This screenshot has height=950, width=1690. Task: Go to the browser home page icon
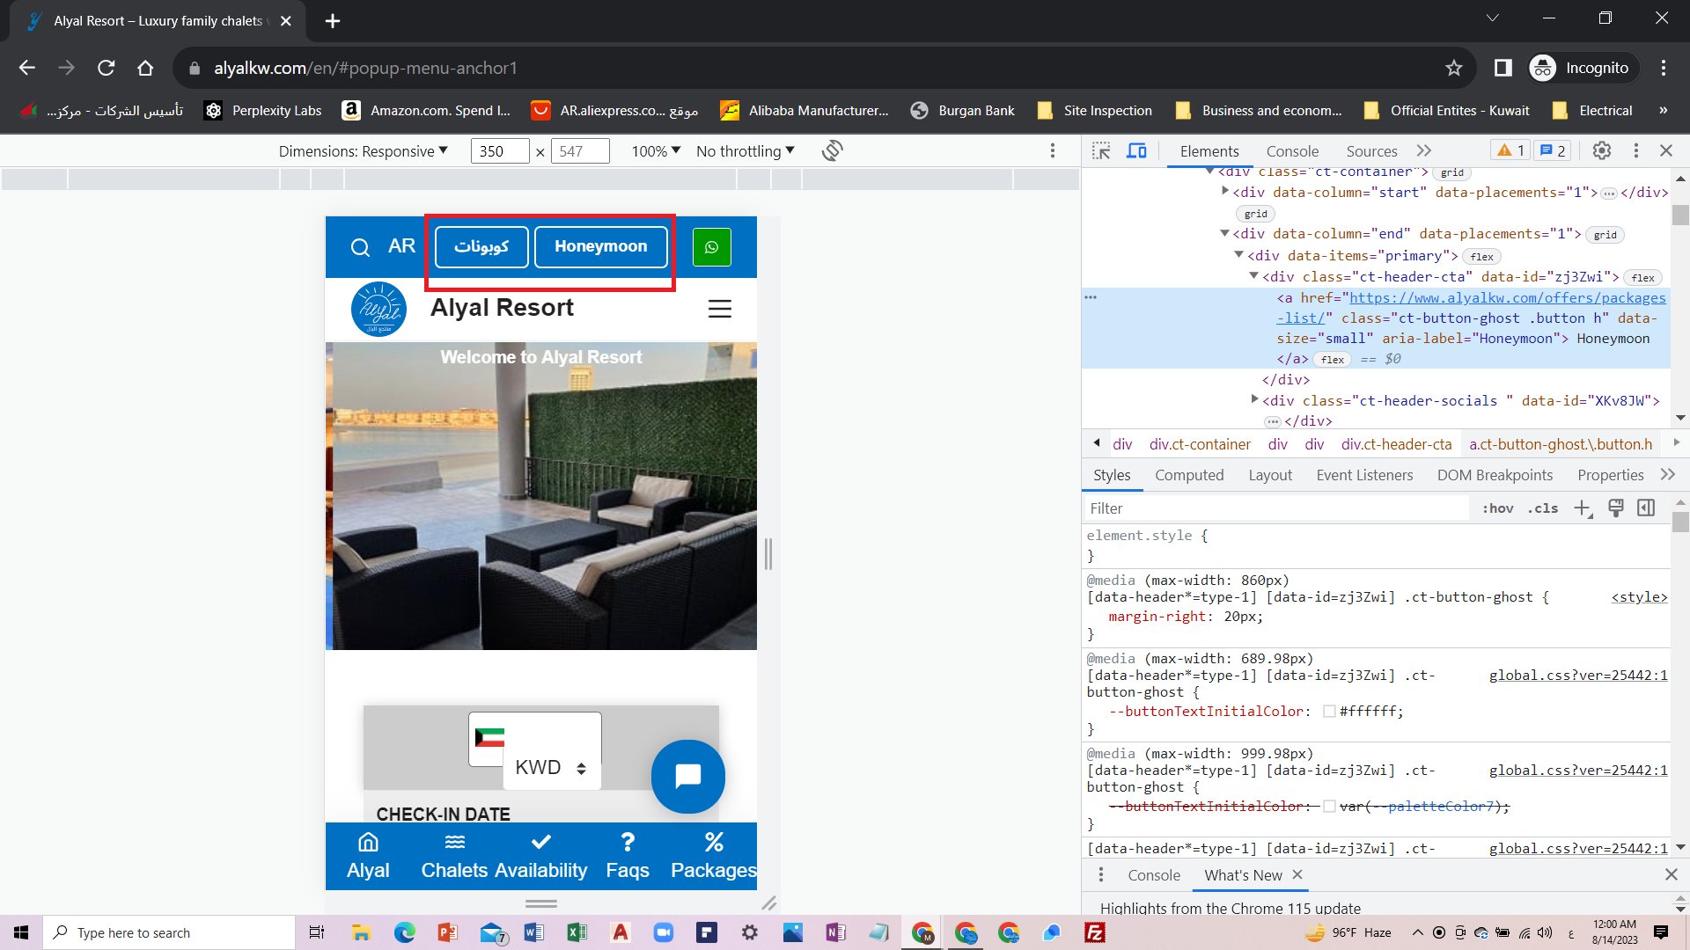click(x=145, y=68)
